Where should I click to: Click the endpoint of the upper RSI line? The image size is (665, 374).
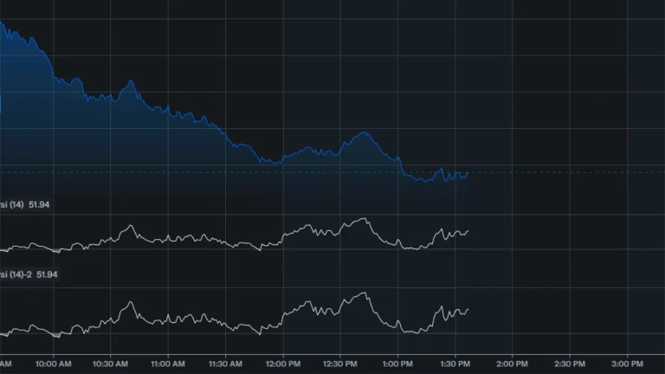(468, 231)
